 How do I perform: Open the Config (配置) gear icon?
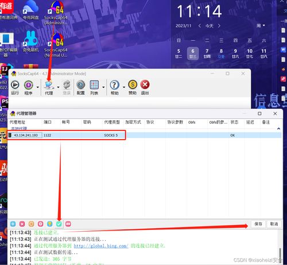pyautogui.click(x=81, y=85)
